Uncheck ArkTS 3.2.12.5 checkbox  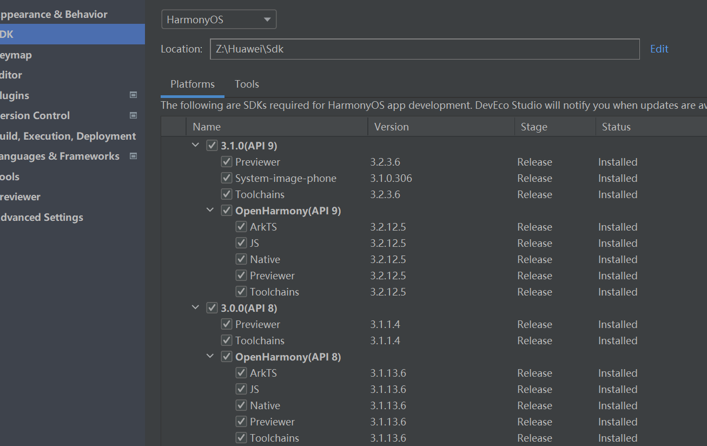241,227
